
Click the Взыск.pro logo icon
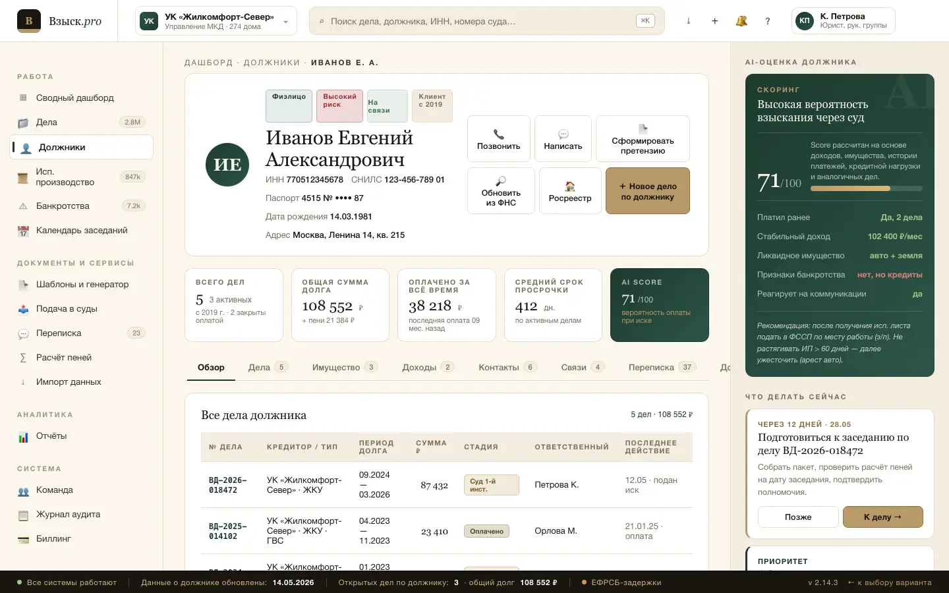[x=29, y=21]
